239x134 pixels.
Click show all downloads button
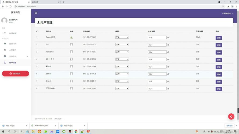coord(229,126)
